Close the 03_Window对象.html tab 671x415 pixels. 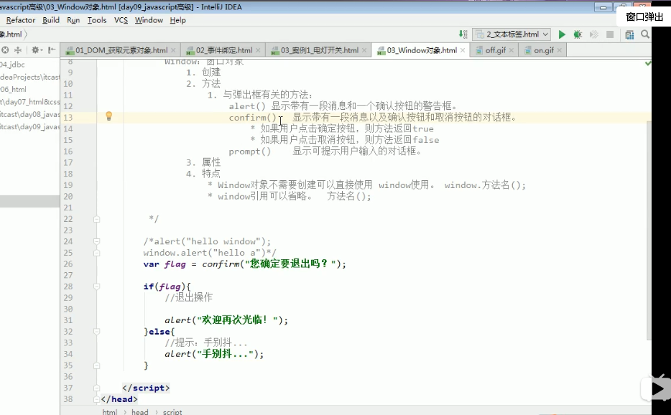coord(463,50)
